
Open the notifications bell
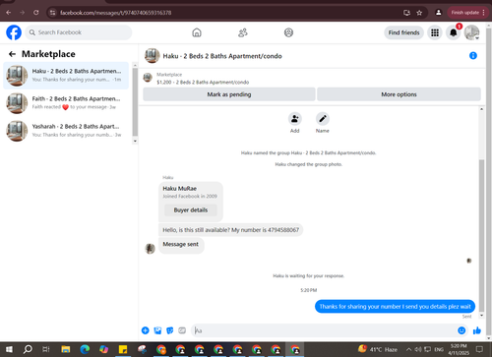tap(454, 32)
